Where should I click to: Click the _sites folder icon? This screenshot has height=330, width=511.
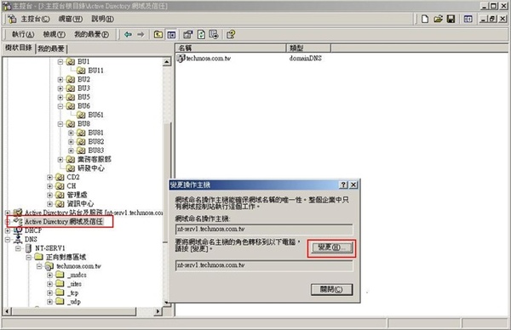click(60, 284)
